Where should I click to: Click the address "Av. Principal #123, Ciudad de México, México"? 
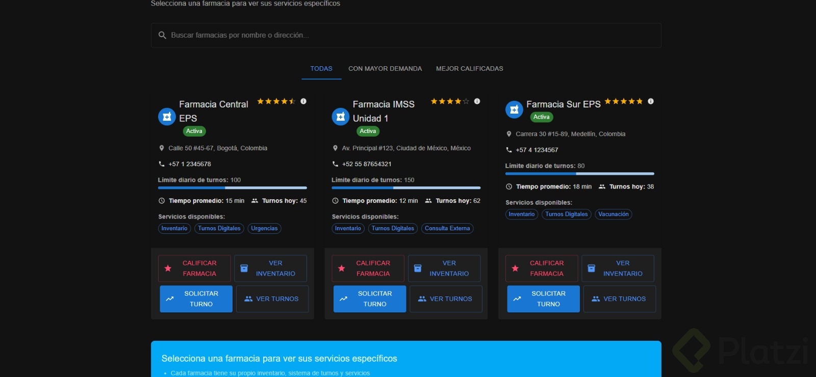tap(406, 148)
